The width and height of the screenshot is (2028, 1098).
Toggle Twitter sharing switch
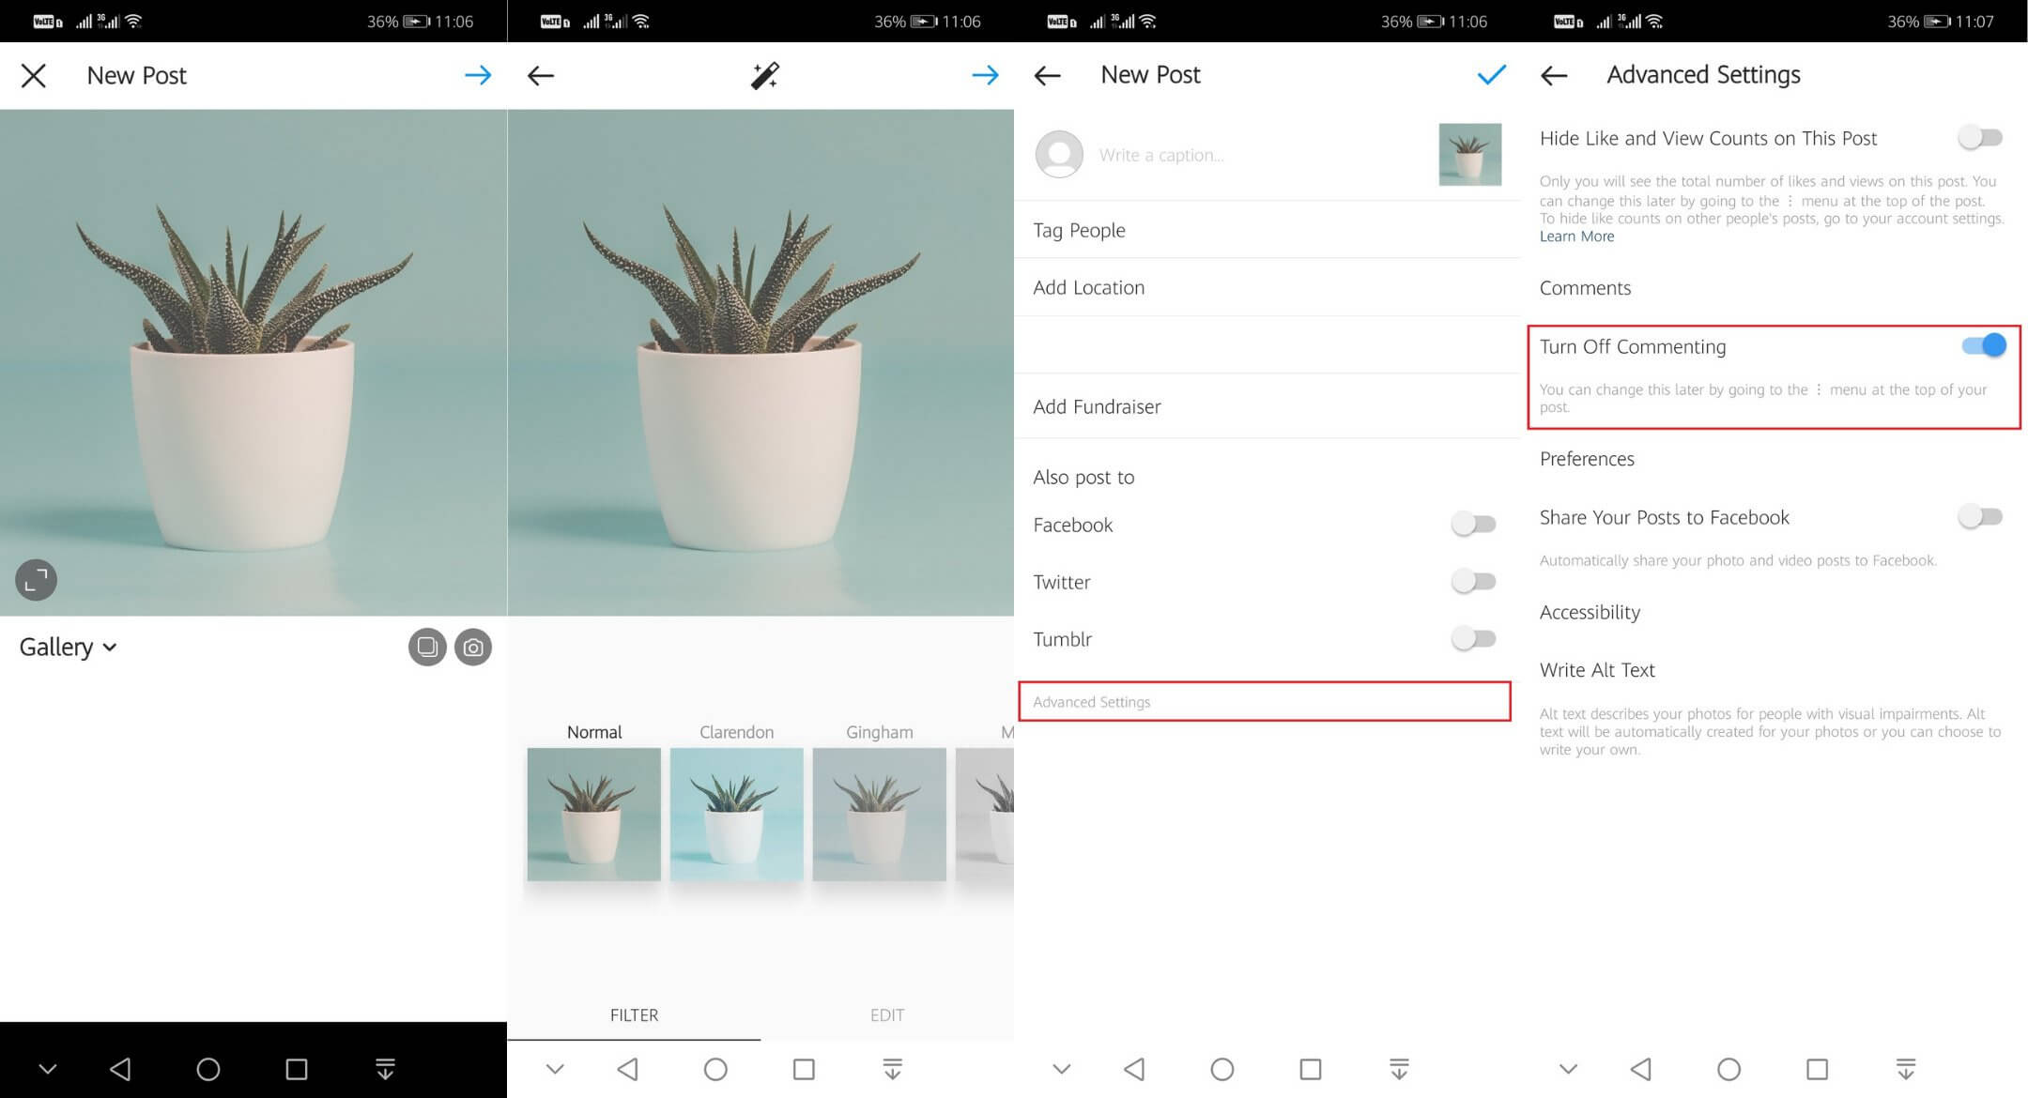point(1473,581)
